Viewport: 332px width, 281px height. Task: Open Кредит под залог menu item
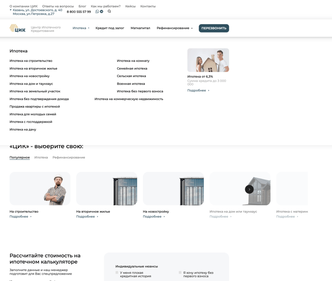[110, 28]
